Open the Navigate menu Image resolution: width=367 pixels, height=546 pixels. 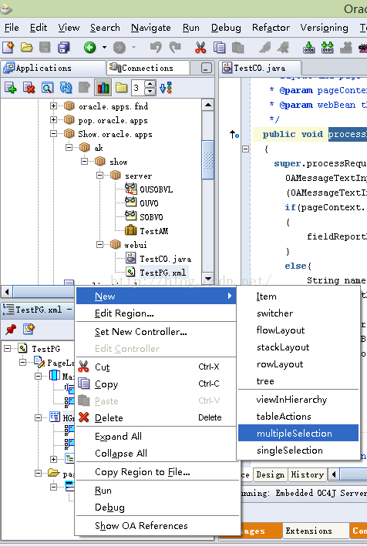151,28
